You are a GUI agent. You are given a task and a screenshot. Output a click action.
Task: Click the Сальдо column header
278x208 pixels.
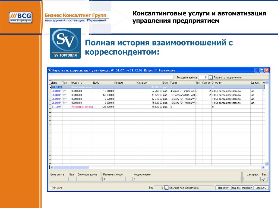pos(150,83)
